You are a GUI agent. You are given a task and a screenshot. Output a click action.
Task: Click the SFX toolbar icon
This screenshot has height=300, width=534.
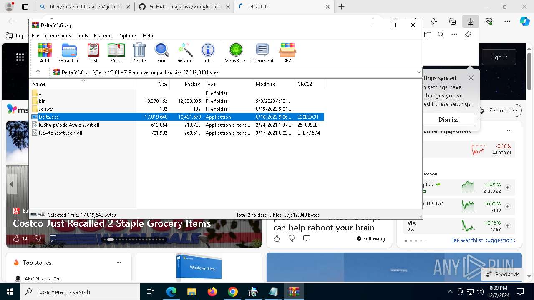[287, 53]
